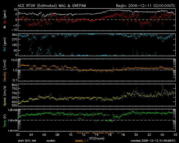179x143 pixels.
Task: Click the yellow Speed (km/s) axis label
Action: point(5,95)
